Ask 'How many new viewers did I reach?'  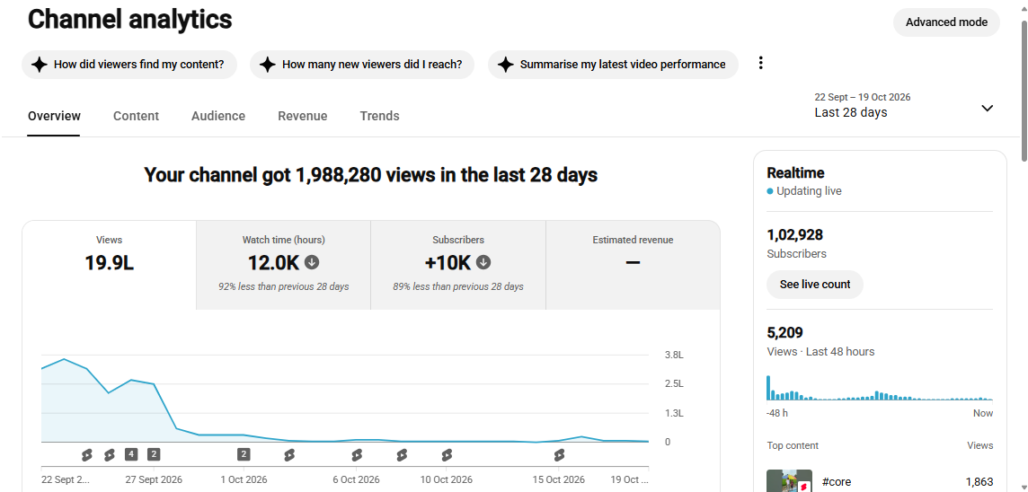(x=362, y=65)
